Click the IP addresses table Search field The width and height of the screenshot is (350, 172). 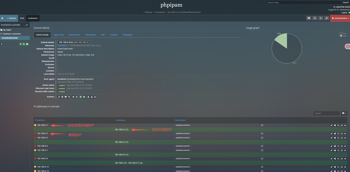[x=326, y=113]
